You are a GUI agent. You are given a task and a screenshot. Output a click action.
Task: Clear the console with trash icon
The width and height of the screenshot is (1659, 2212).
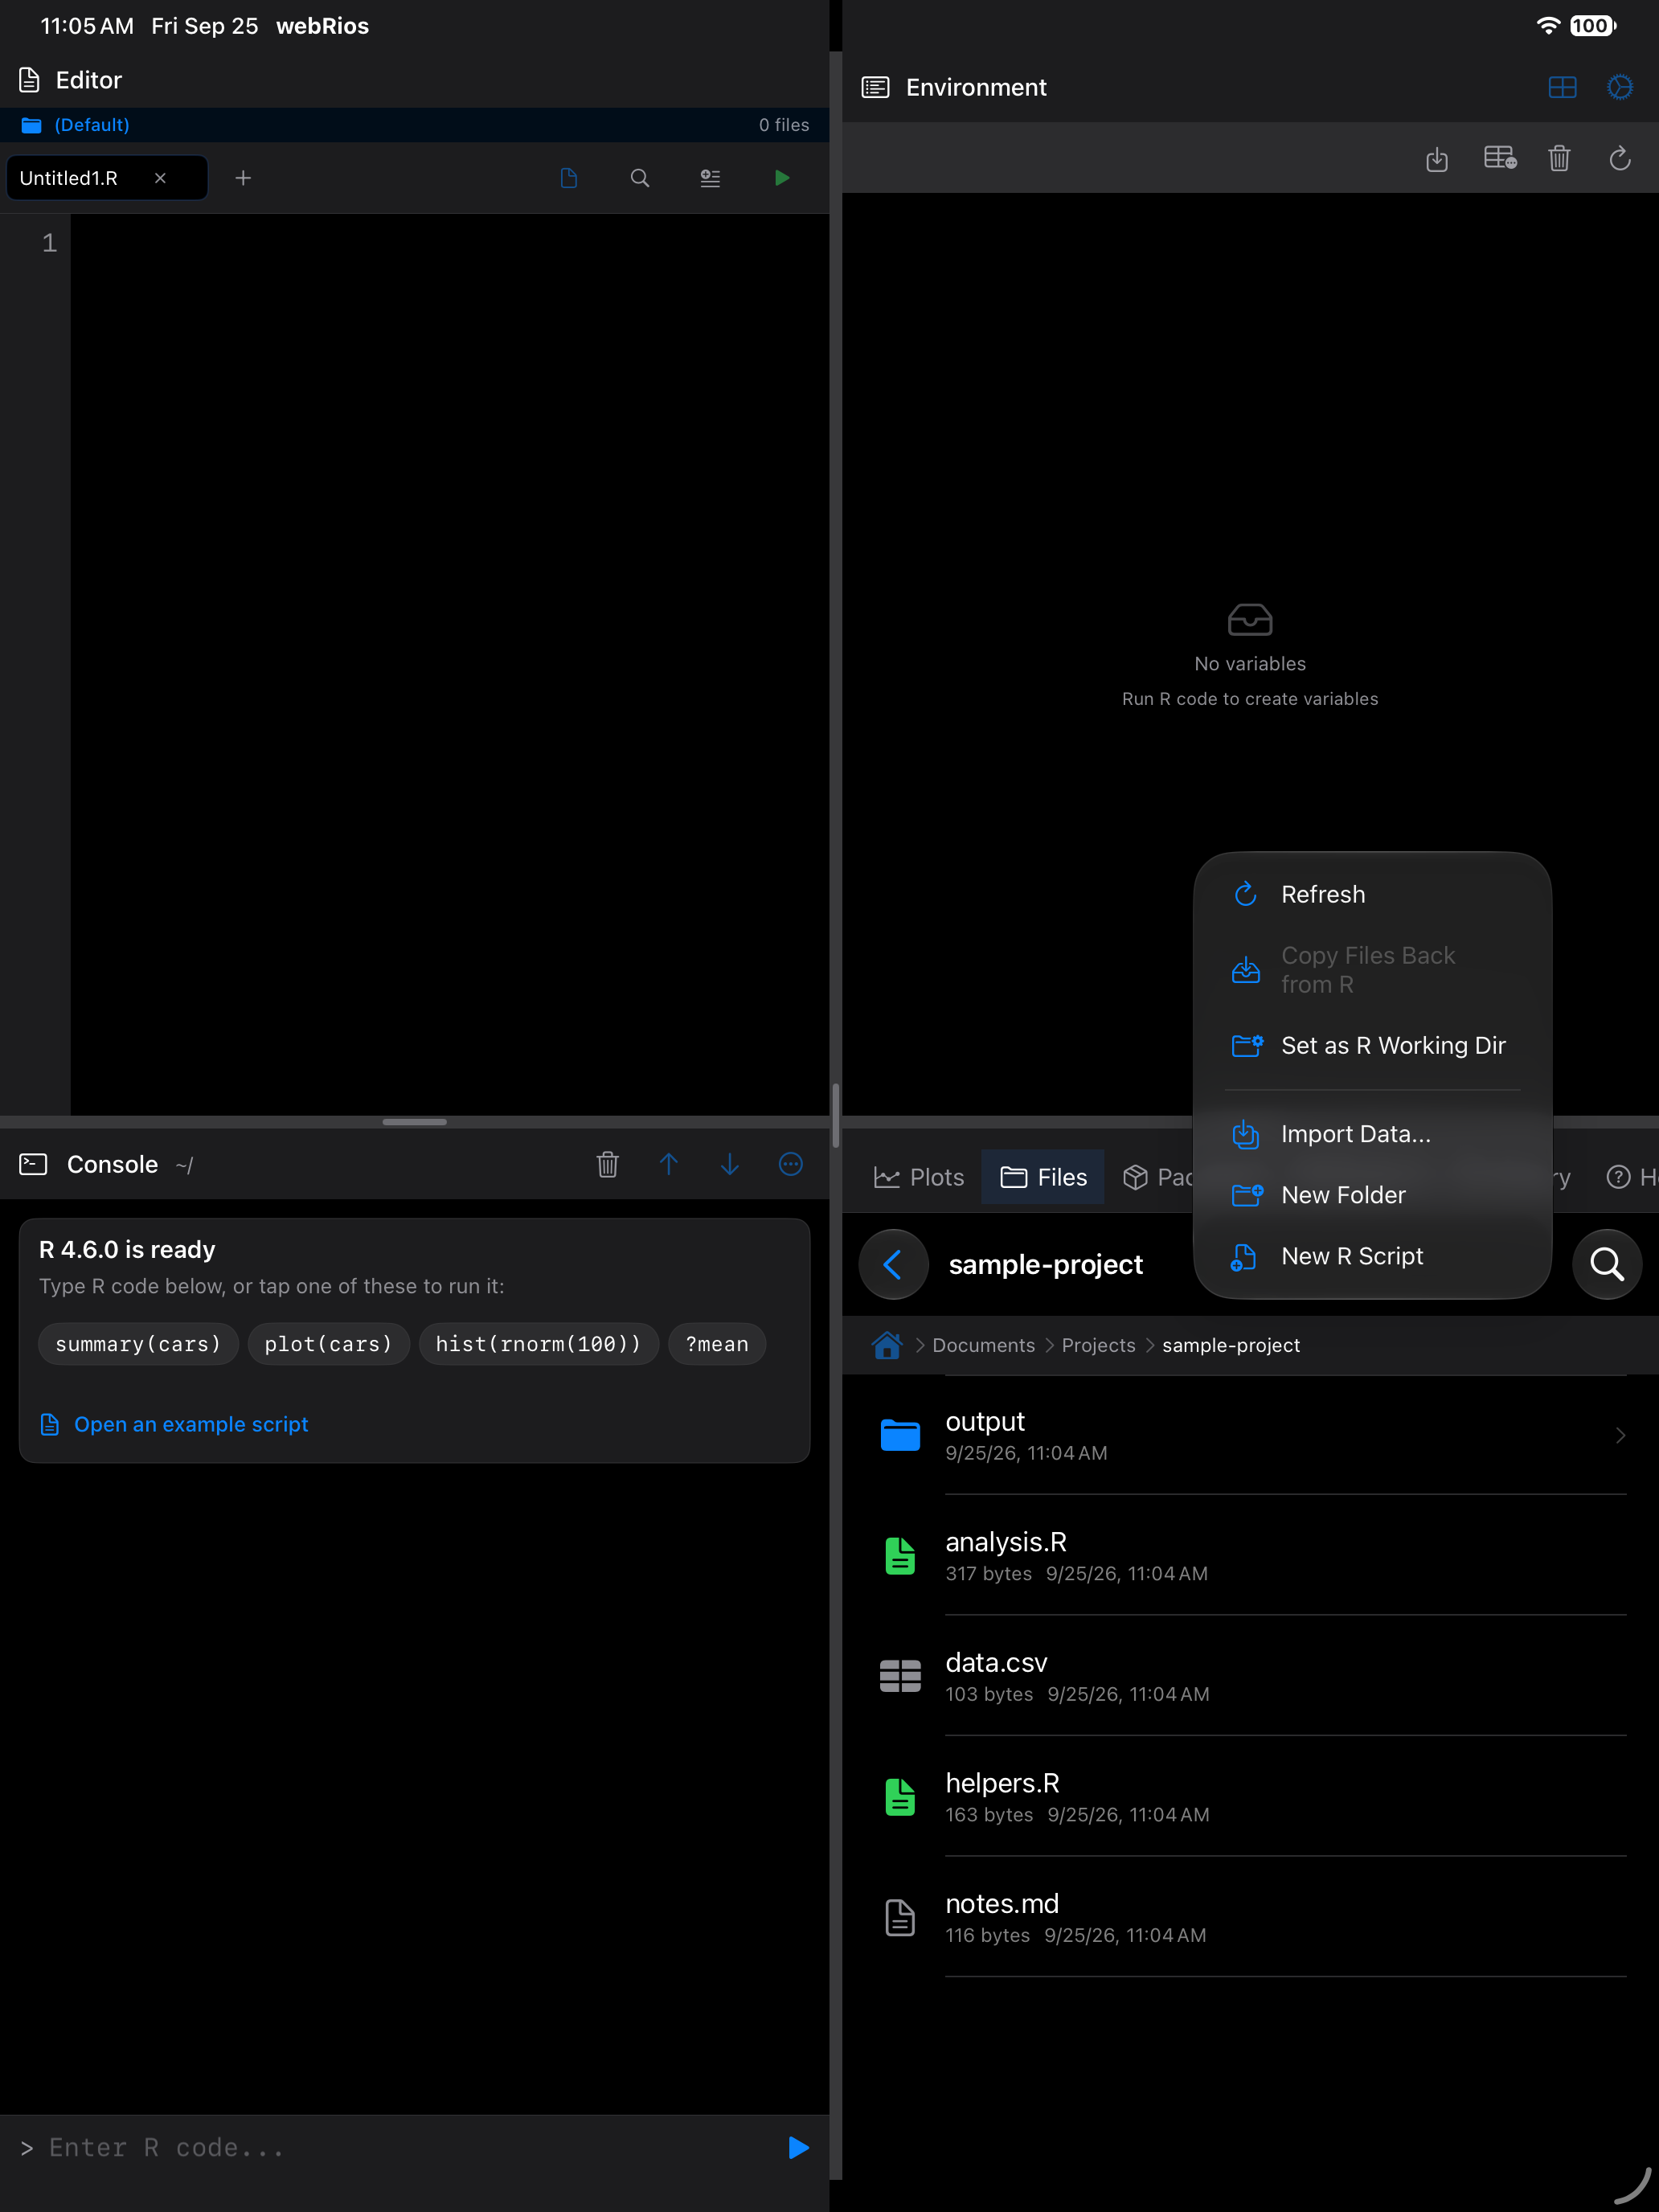coord(607,1164)
